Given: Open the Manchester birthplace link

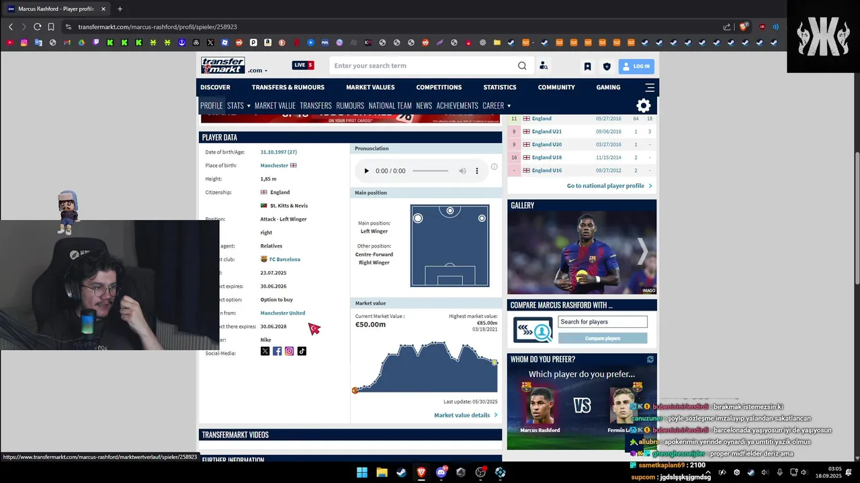Looking at the screenshot, I should point(274,165).
